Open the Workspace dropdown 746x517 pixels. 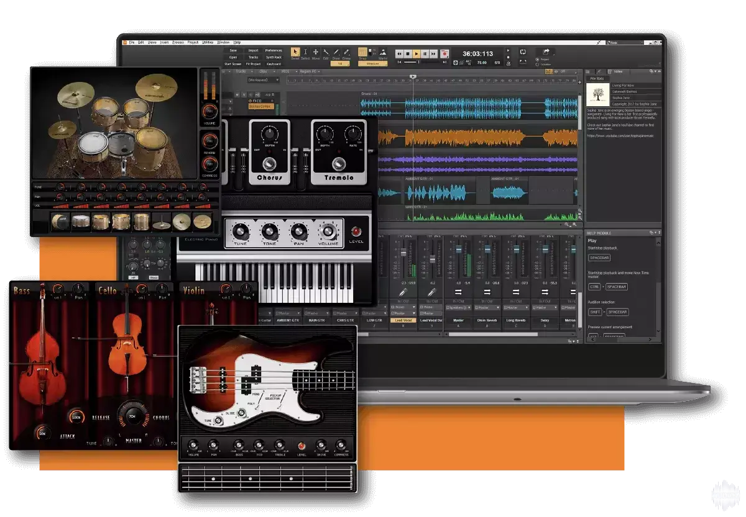click(x=263, y=80)
